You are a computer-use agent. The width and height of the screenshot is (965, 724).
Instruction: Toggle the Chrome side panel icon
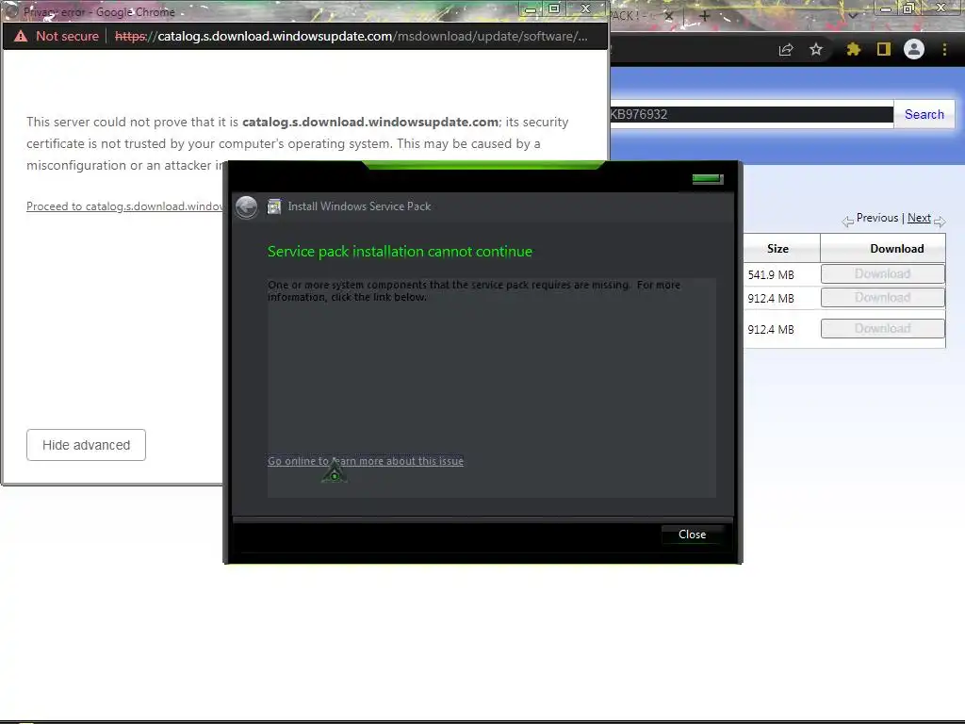click(x=884, y=49)
